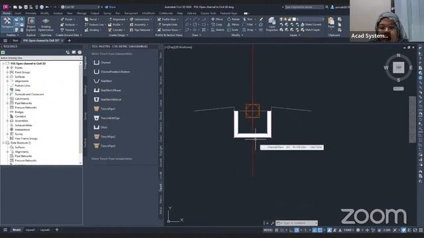The width and height of the screenshot is (424, 238).
Task: Click the Sample Lines button
Action: (x=168, y=24)
